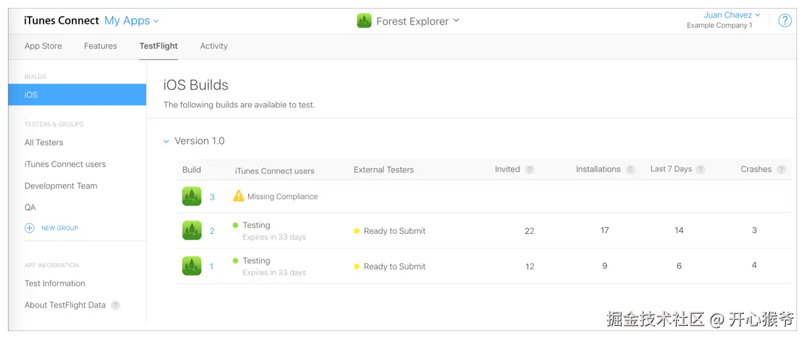Open the My Apps dropdown
805x339 pixels.
[132, 21]
